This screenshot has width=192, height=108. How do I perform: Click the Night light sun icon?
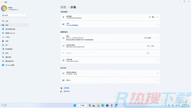(63, 17)
